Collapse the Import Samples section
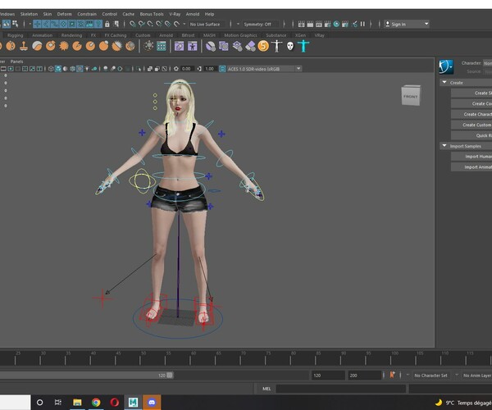Image resolution: width=492 pixels, height=410 pixels. click(x=444, y=146)
